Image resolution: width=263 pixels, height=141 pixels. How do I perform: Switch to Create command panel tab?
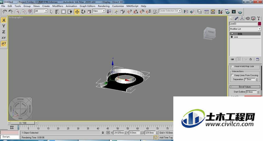(x=231, y=18)
